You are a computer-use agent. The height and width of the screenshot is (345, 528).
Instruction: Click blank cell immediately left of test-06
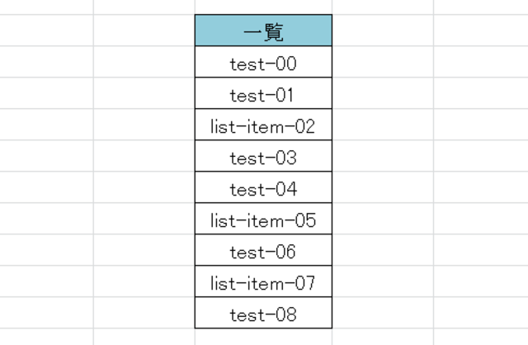pos(144,251)
